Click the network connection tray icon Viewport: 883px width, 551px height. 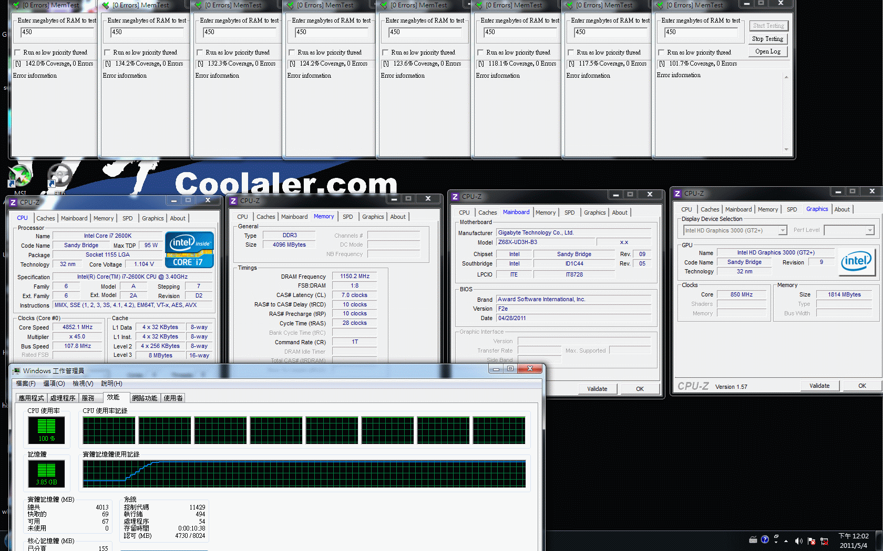tap(824, 541)
